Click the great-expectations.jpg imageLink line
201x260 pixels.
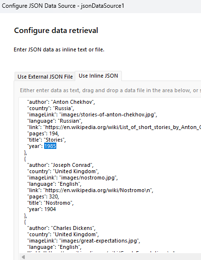(84, 241)
